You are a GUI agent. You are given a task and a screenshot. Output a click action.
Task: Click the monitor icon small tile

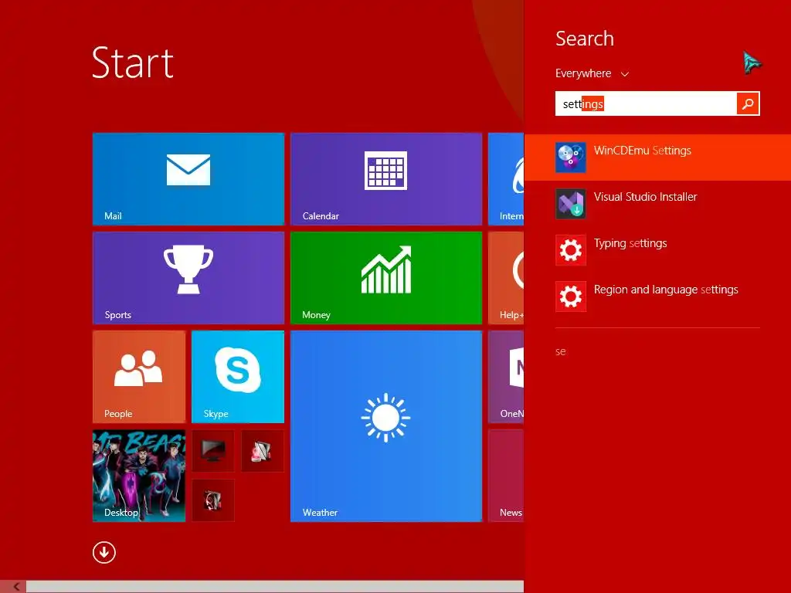[213, 451]
